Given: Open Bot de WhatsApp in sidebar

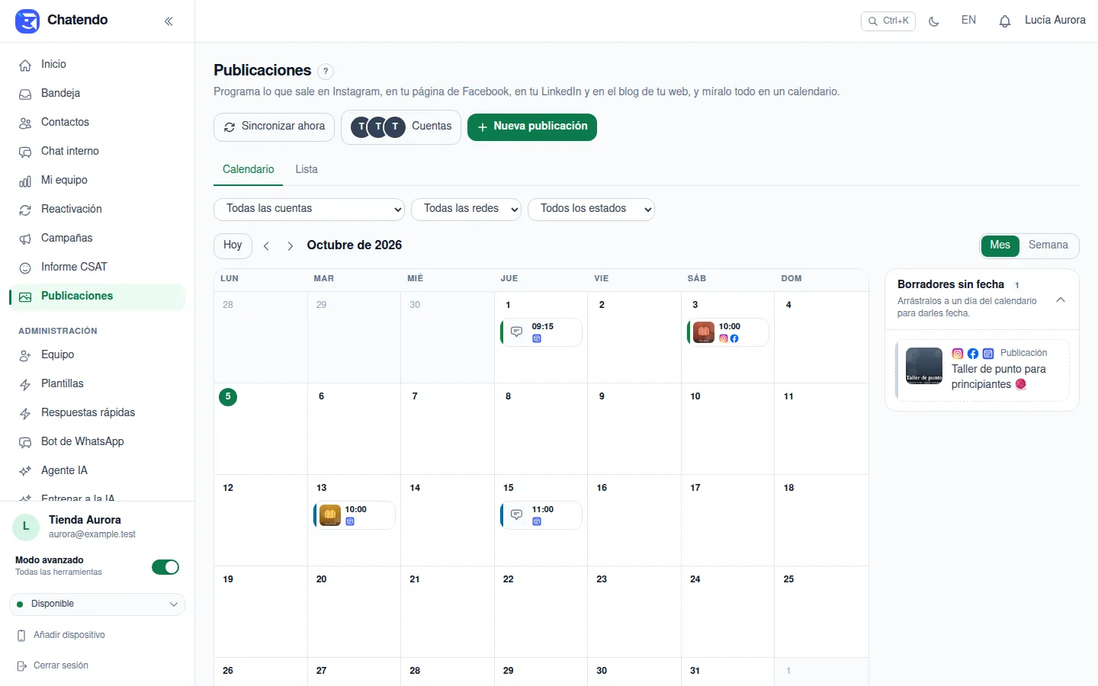Looking at the screenshot, I should click(97, 442).
